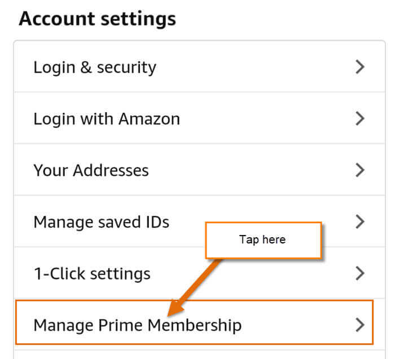This screenshot has height=359, width=395.
Task: Click the blank space between Your Addresses label and its chevron
Action: 252,170
